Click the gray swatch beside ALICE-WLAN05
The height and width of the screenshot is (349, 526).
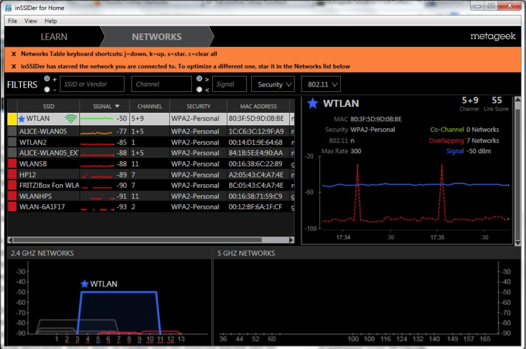12,131
